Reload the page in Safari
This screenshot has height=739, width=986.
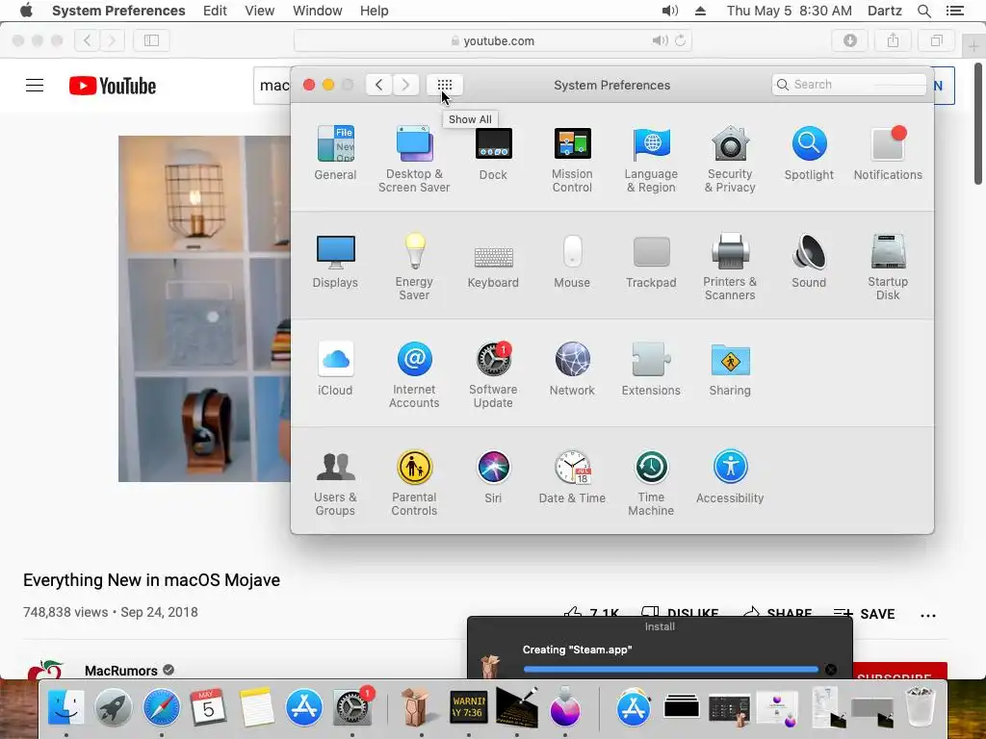click(x=680, y=40)
